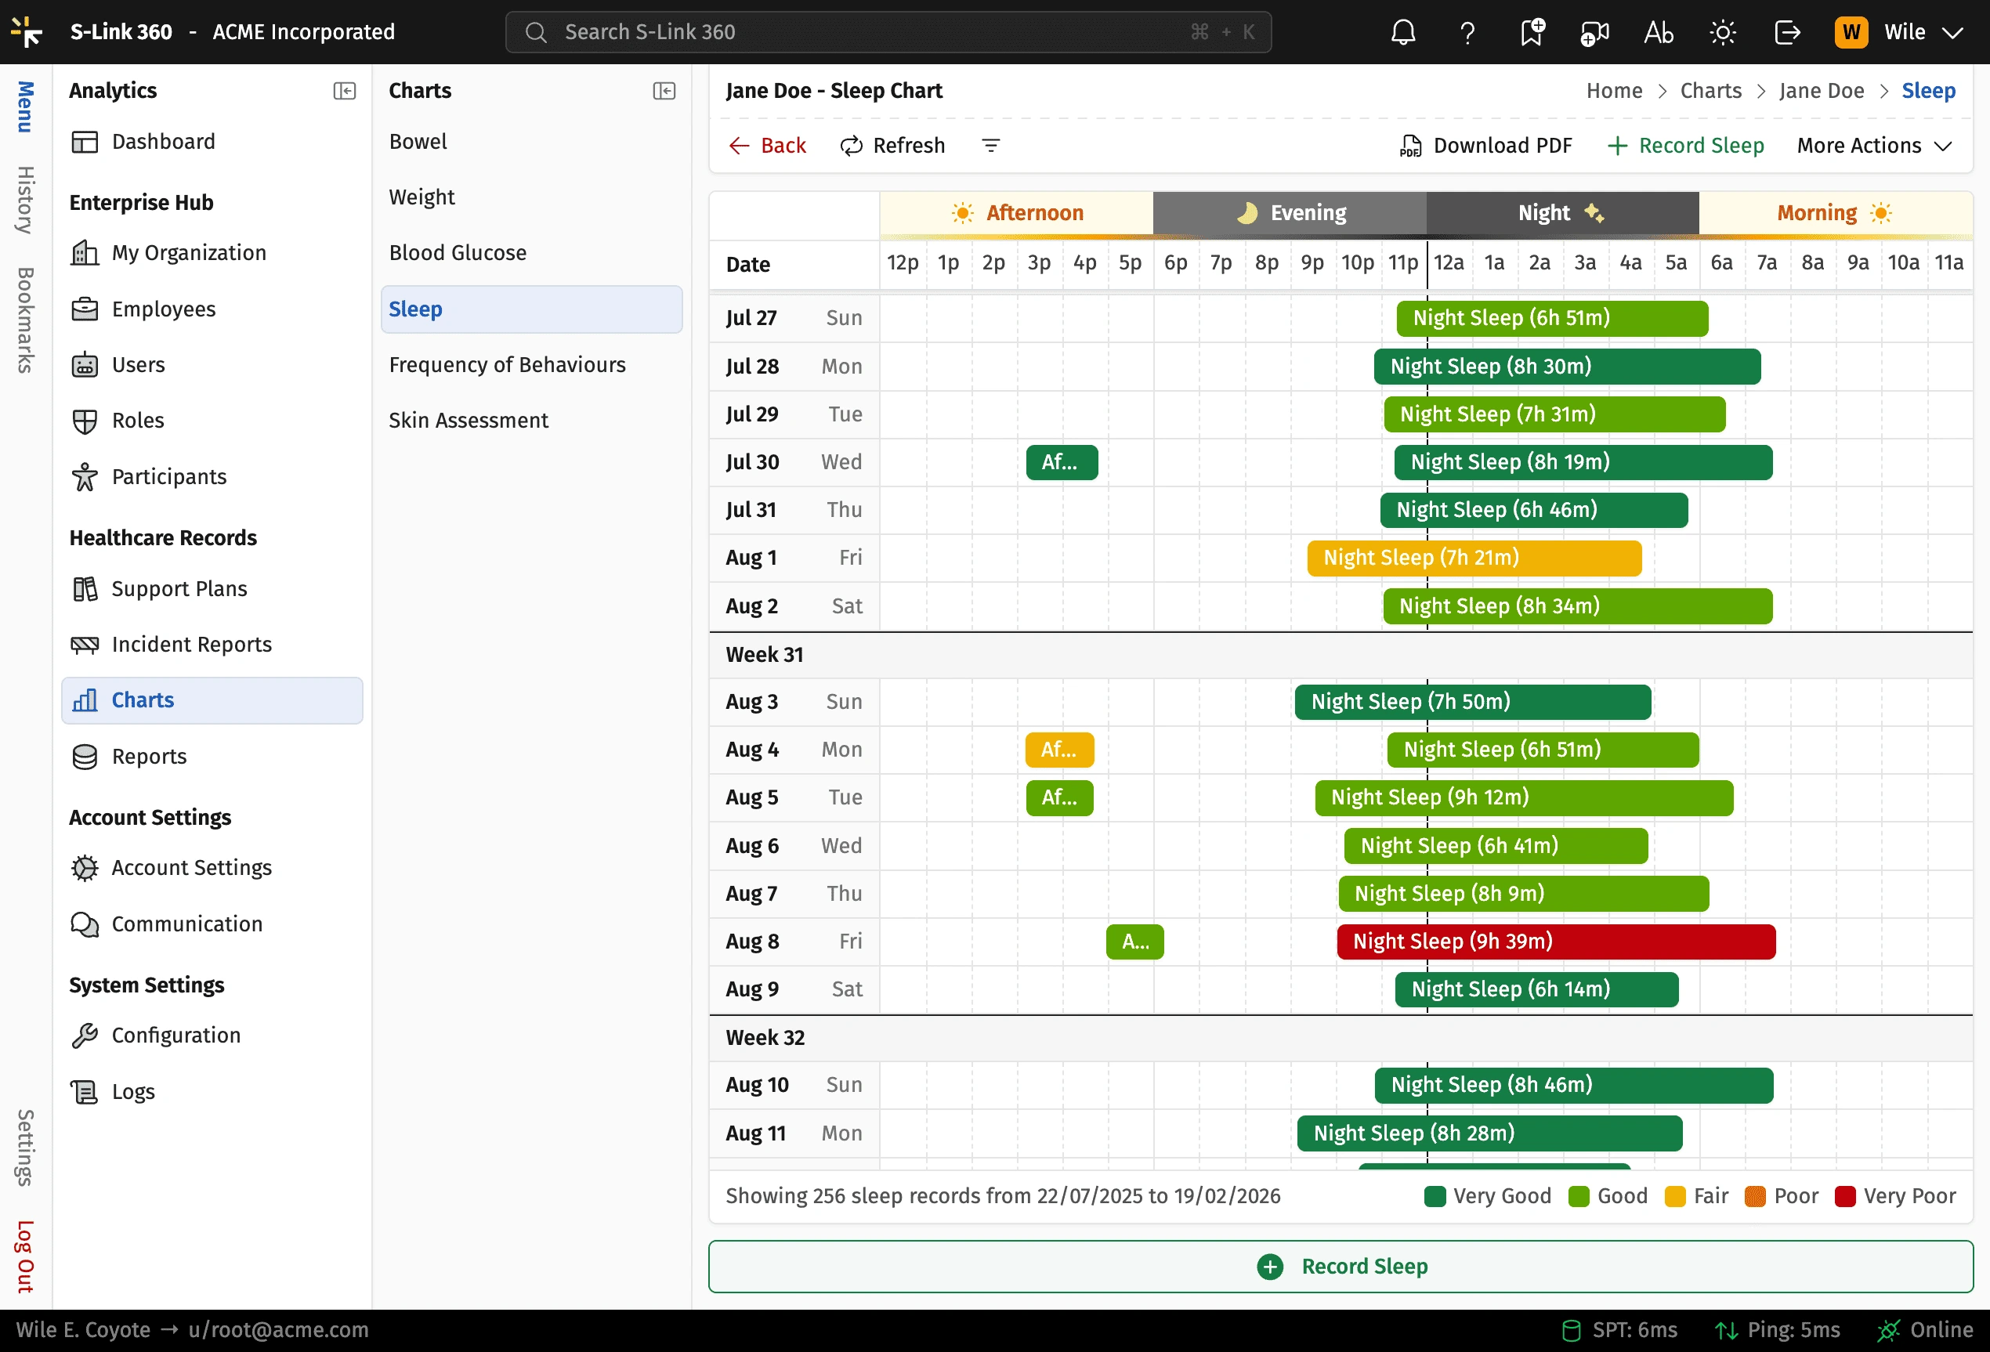Image resolution: width=1990 pixels, height=1352 pixels.
Task: Open the Wile user menu chevron
Action: pos(1952,33)
